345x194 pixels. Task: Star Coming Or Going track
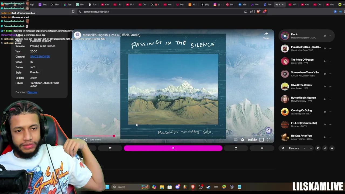[x=325, y=112]
